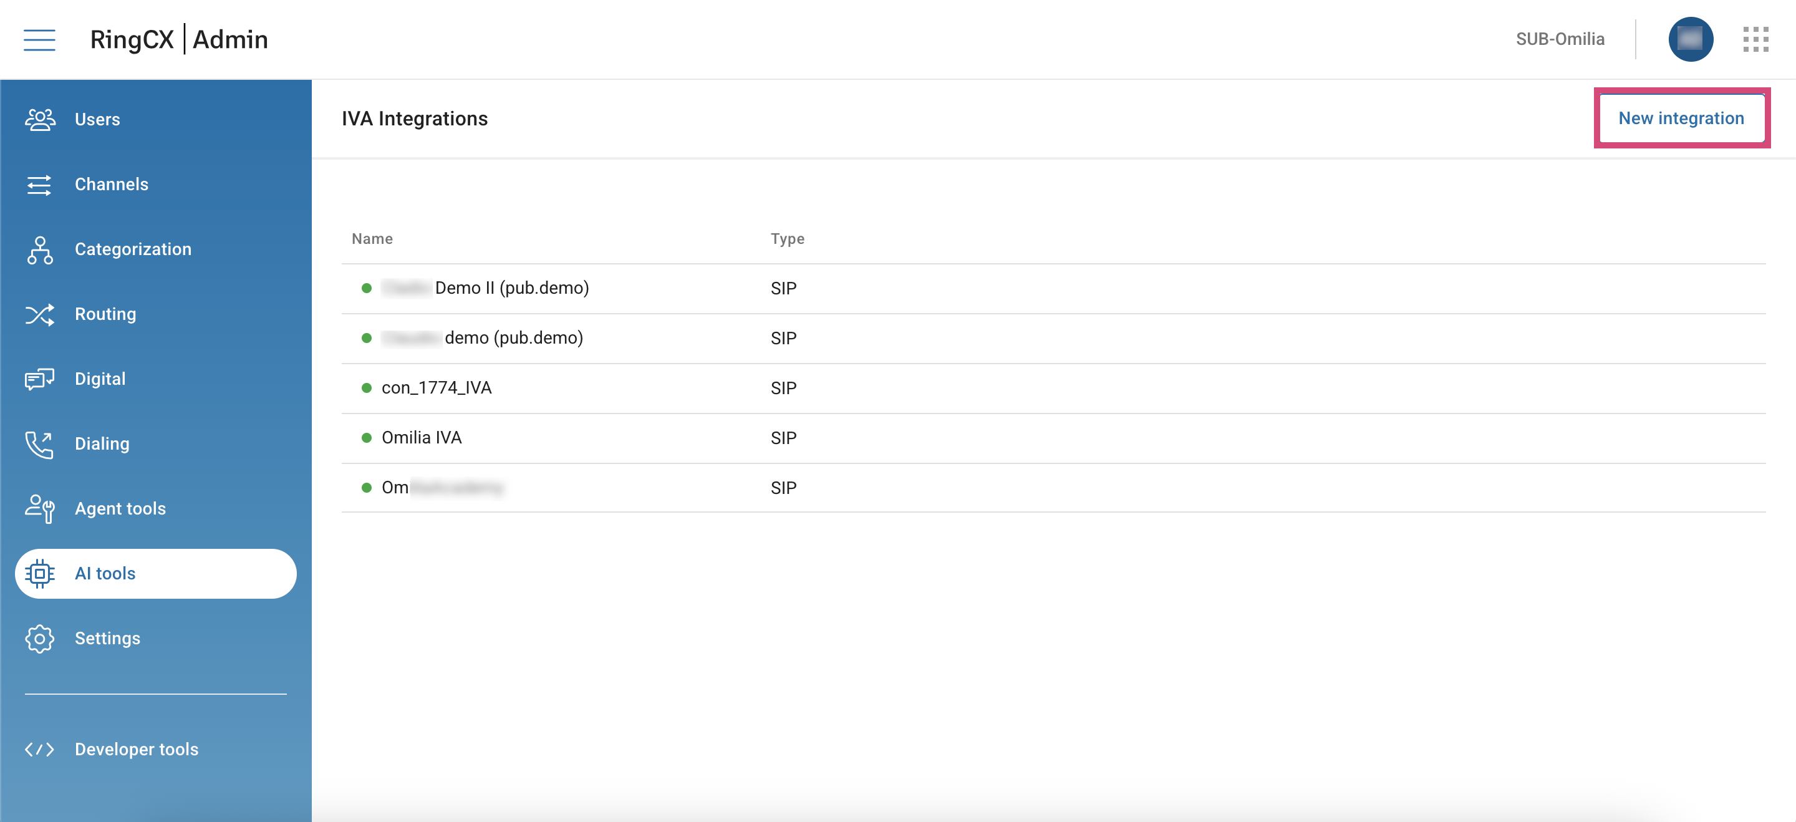Open the Omilia IVA integration
Viewport: 1796px width, 822px height.
421,438
